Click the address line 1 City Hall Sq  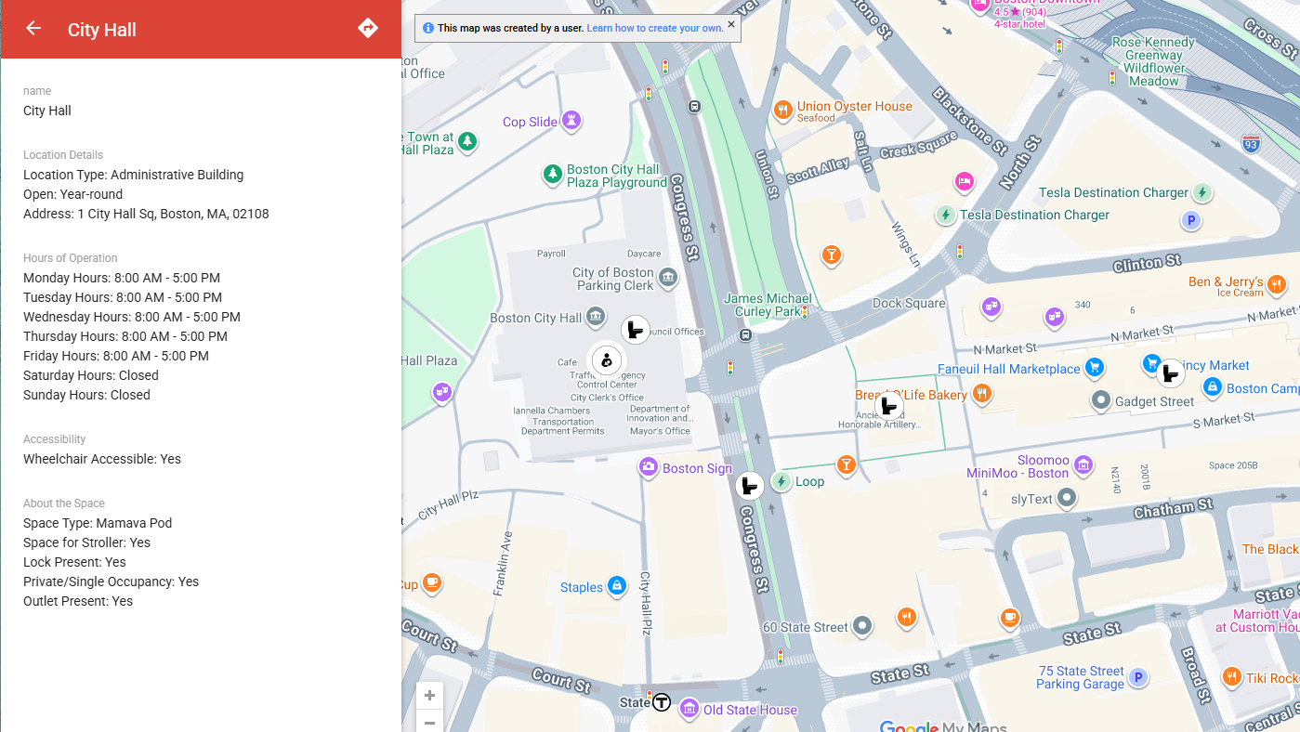coord(146,214)
